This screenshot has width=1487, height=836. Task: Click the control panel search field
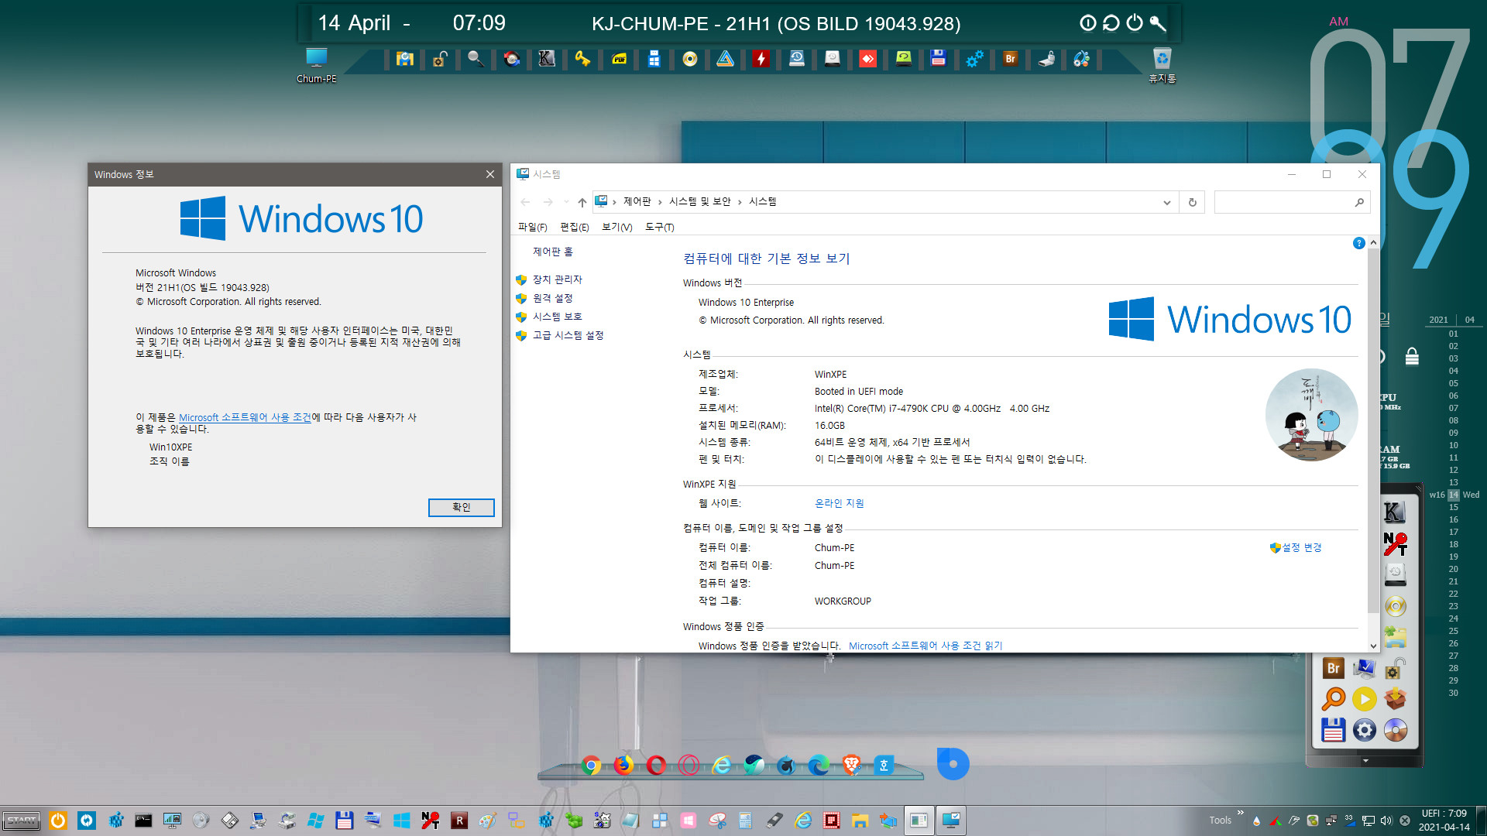point(1292,203)
